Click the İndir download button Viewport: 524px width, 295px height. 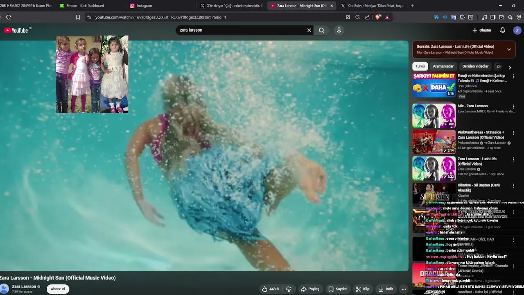pos(386,289)
